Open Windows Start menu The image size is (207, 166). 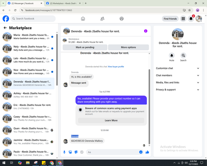click(x=4, y=163)
